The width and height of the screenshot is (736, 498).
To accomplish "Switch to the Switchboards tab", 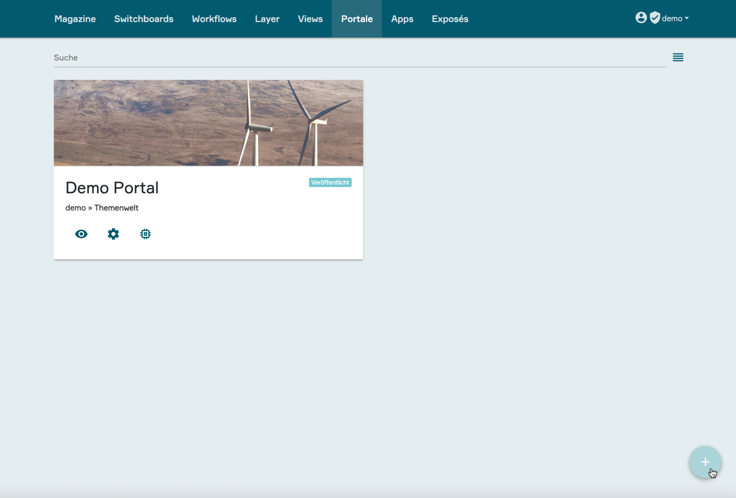I will coord(144,19).
